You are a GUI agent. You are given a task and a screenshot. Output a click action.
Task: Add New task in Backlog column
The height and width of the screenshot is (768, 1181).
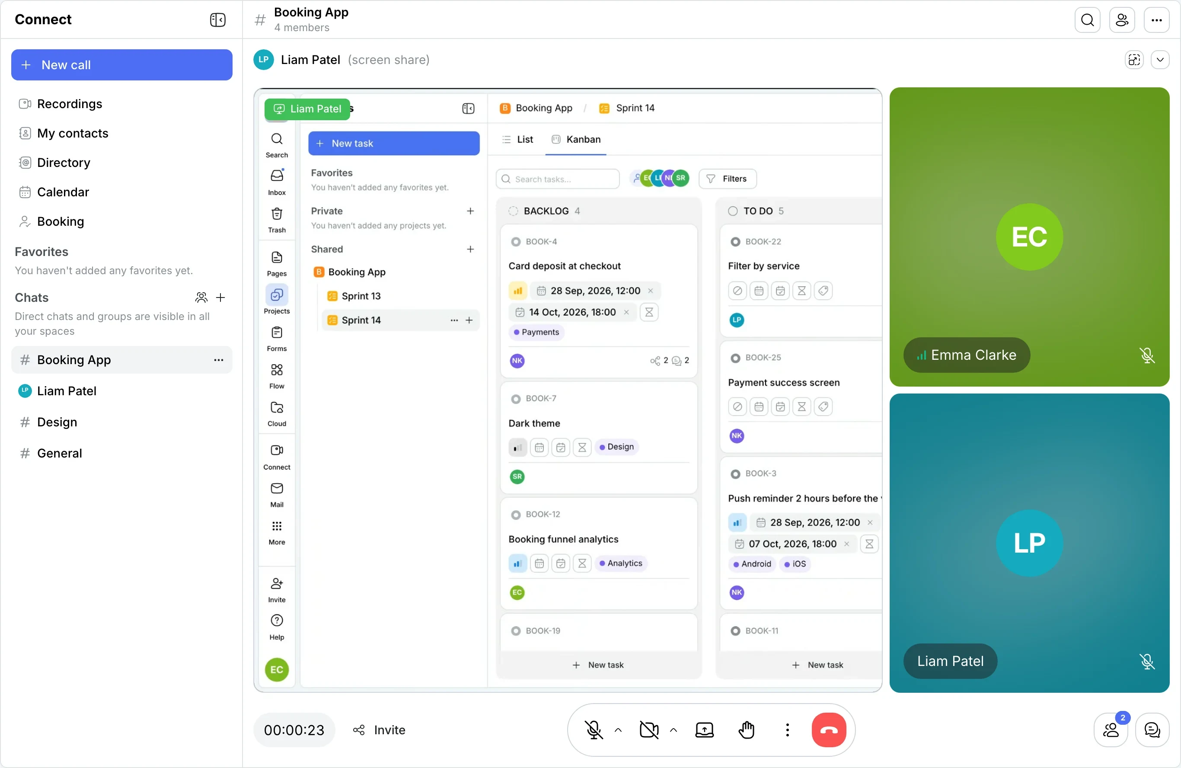(597, 665)
